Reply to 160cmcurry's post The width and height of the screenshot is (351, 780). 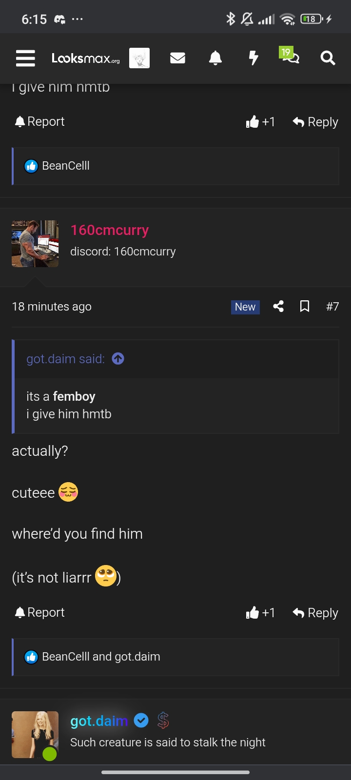pos(315,613)
